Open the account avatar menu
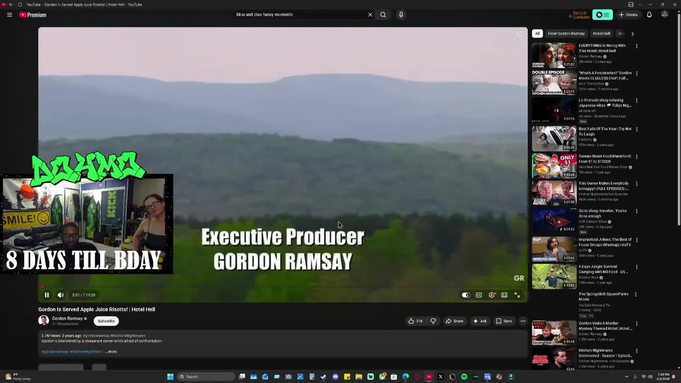The width and height of the screenshot is (681, 383). (665, 15)
